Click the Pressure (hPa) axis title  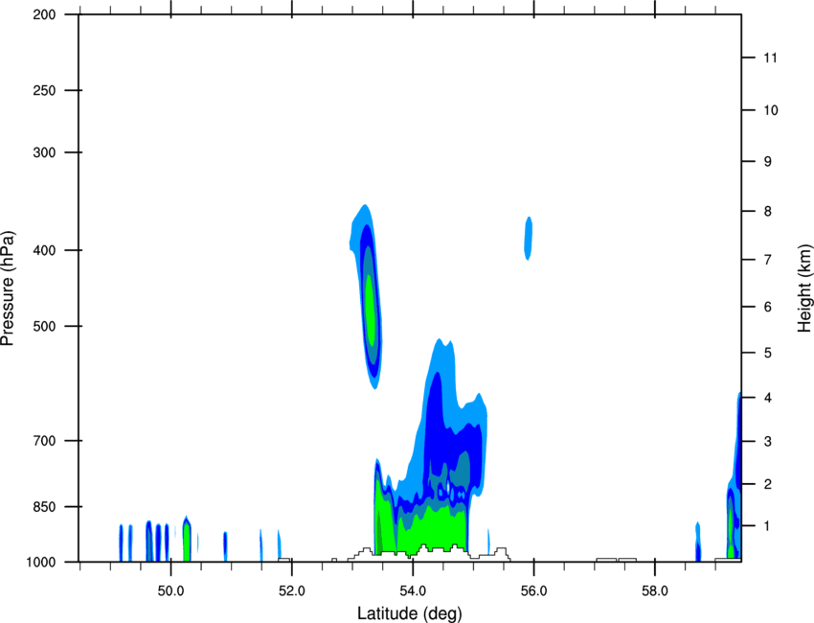coord(8,288)
